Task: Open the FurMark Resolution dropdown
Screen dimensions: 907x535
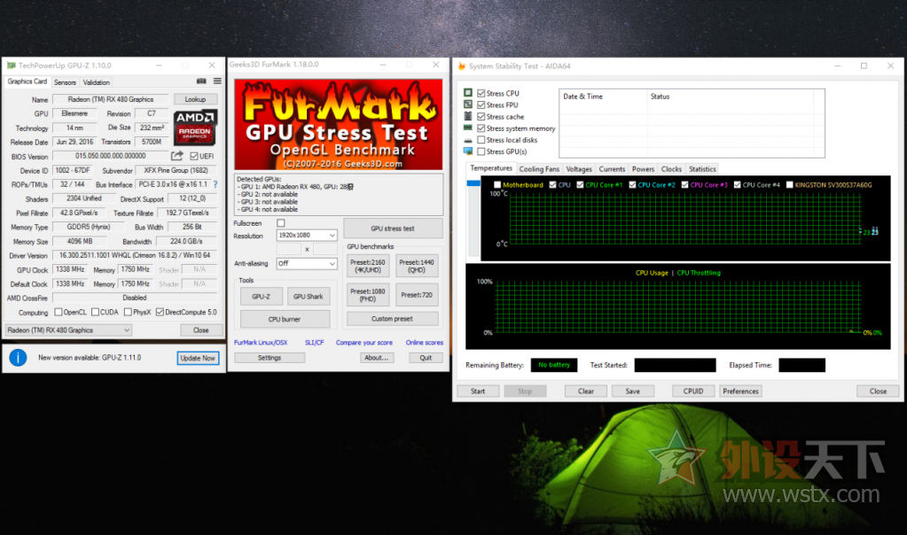Action: (x=307, y=235)
